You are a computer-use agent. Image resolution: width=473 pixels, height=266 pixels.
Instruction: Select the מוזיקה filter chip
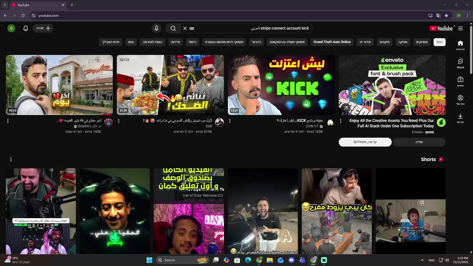tap(403, 42)
